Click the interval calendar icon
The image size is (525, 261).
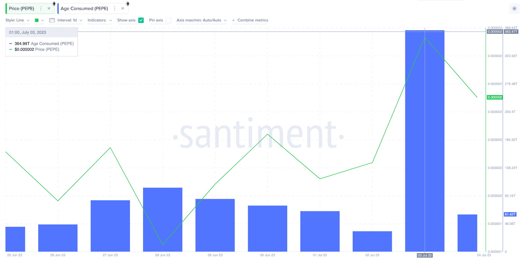52,20
